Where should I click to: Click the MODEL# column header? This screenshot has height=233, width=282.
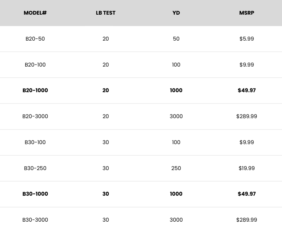click(35, 13)
